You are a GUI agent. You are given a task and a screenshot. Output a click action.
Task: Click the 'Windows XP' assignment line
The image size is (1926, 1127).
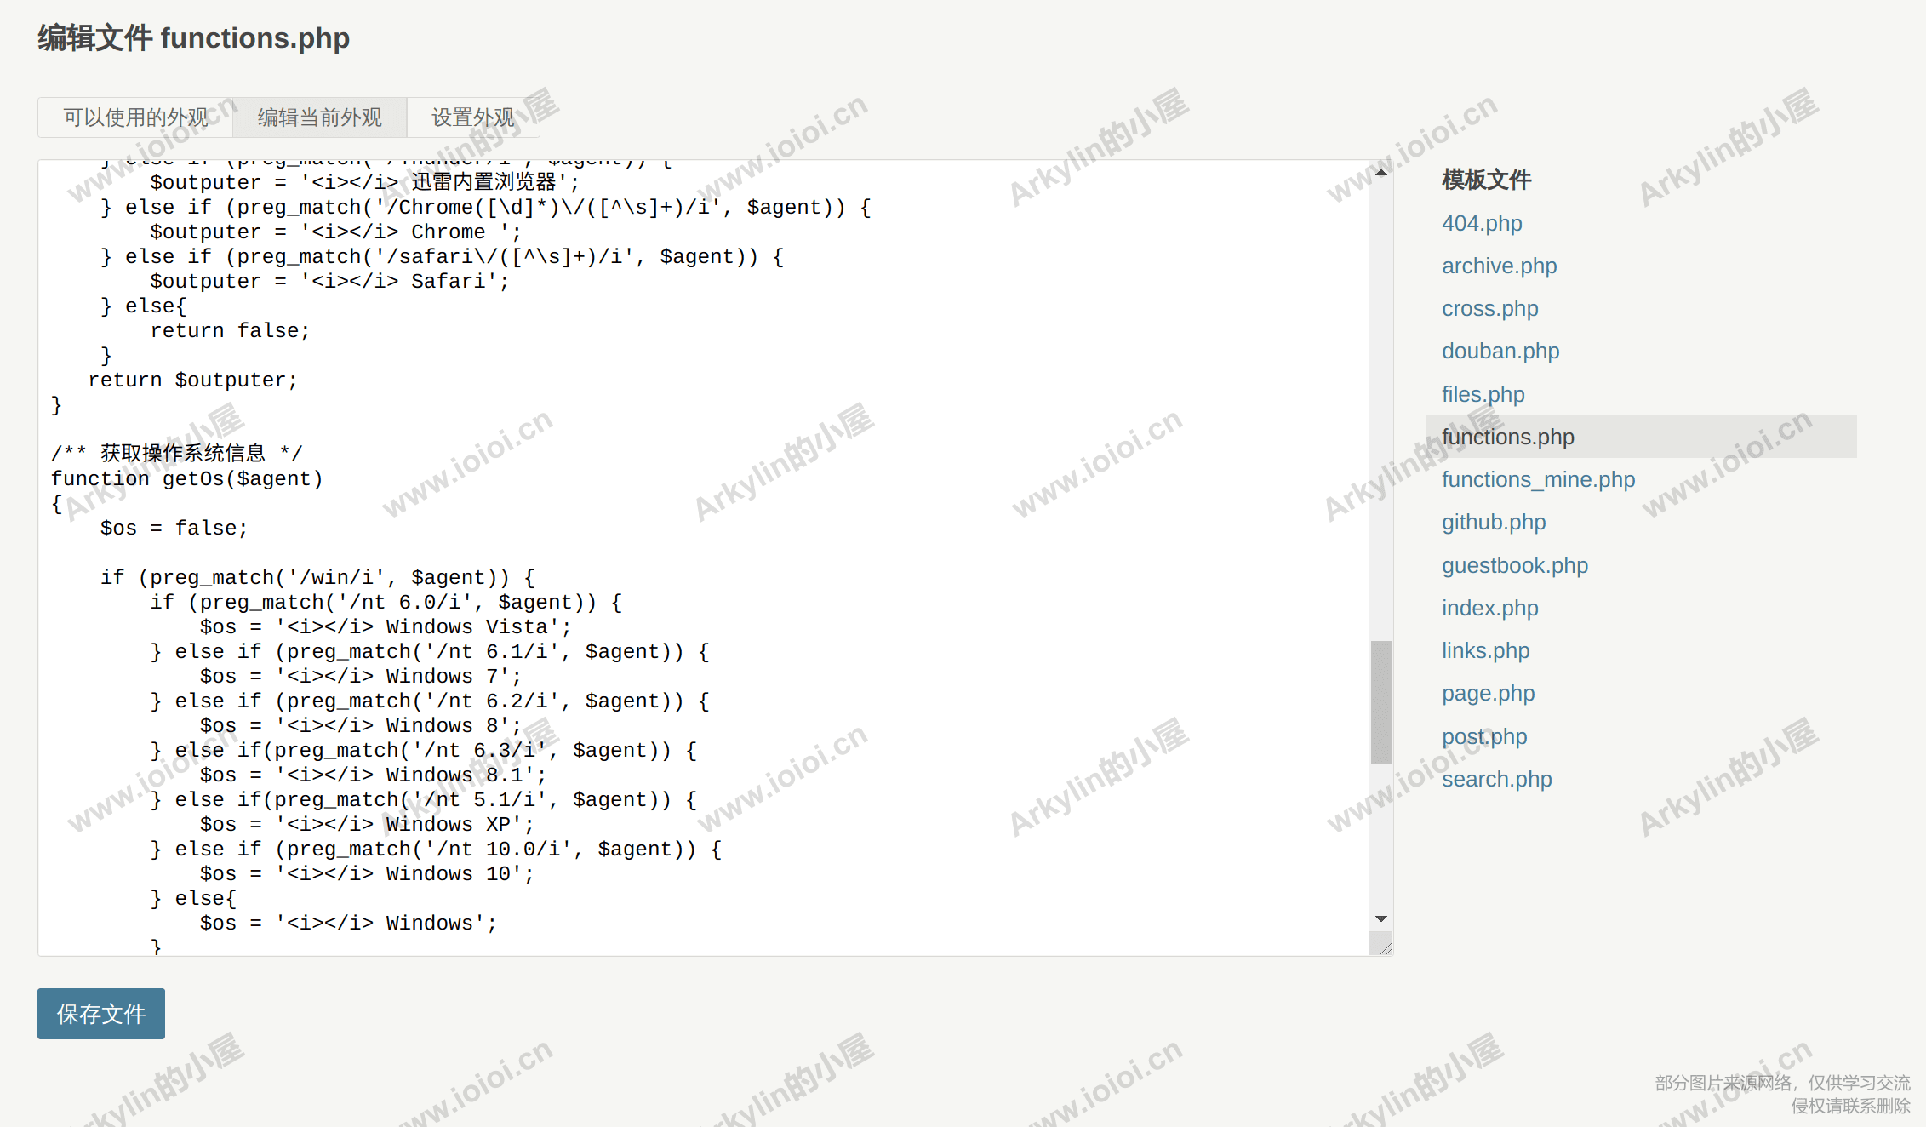[x=367, y=824]
